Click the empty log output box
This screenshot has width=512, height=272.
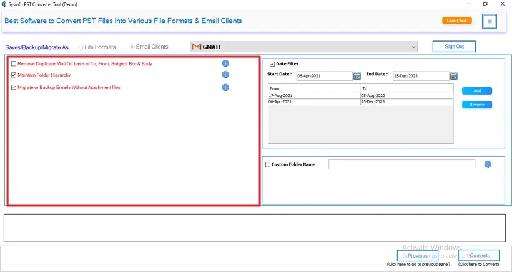[x=255, y=228]
